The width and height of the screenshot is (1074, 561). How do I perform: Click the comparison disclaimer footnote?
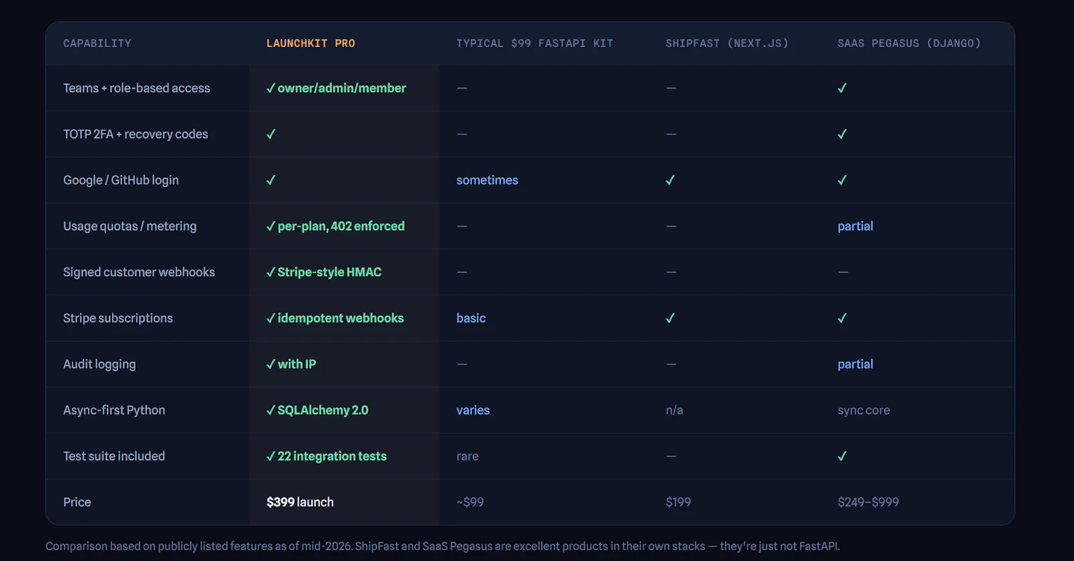coord(442,546)
